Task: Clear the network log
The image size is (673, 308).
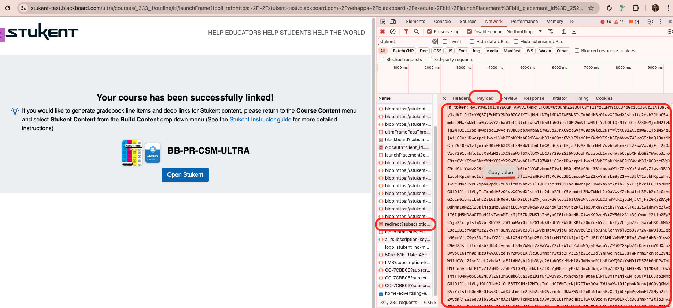Action: [x=393, y=31]
